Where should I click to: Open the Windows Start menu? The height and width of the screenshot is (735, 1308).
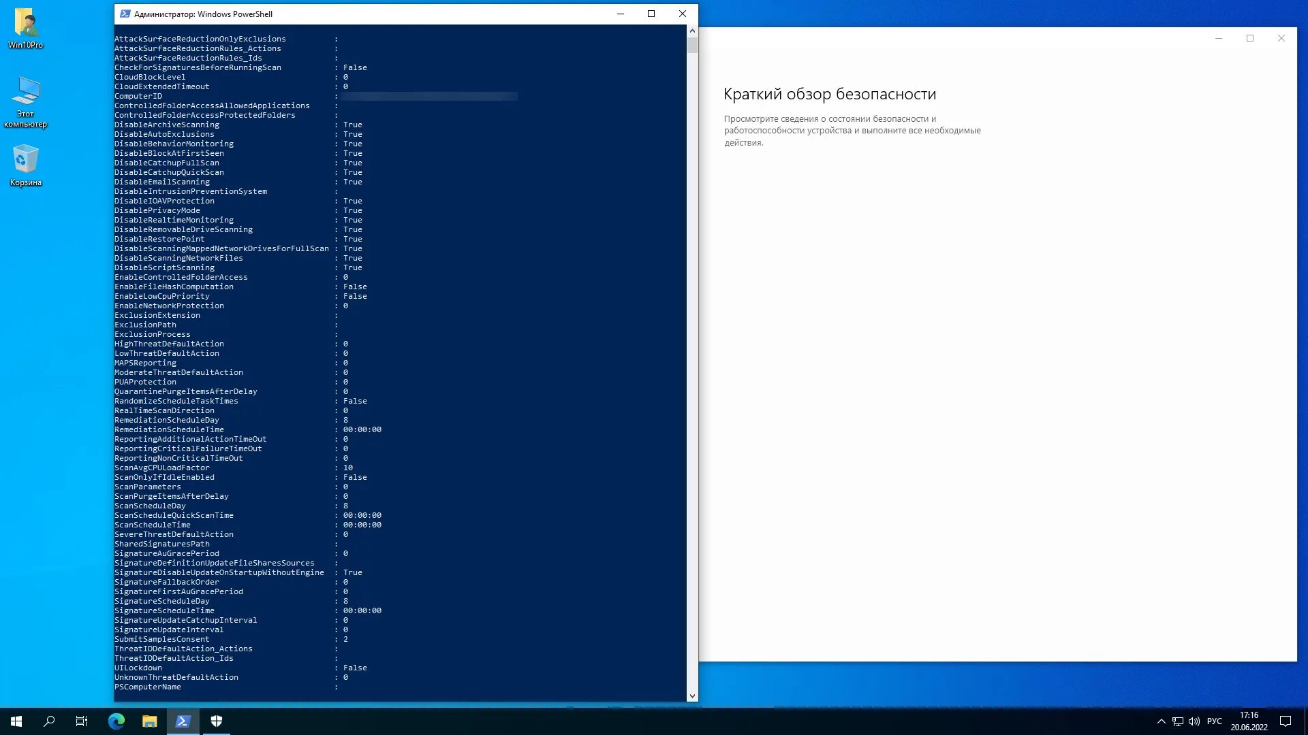tap(16, 721)
